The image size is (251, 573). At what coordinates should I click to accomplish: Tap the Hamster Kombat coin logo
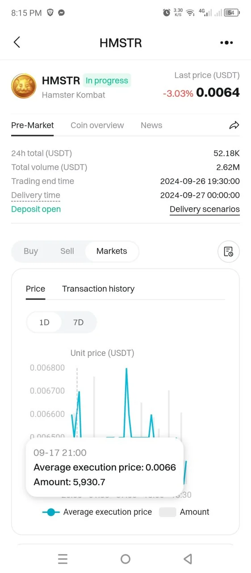pos(24,86)
